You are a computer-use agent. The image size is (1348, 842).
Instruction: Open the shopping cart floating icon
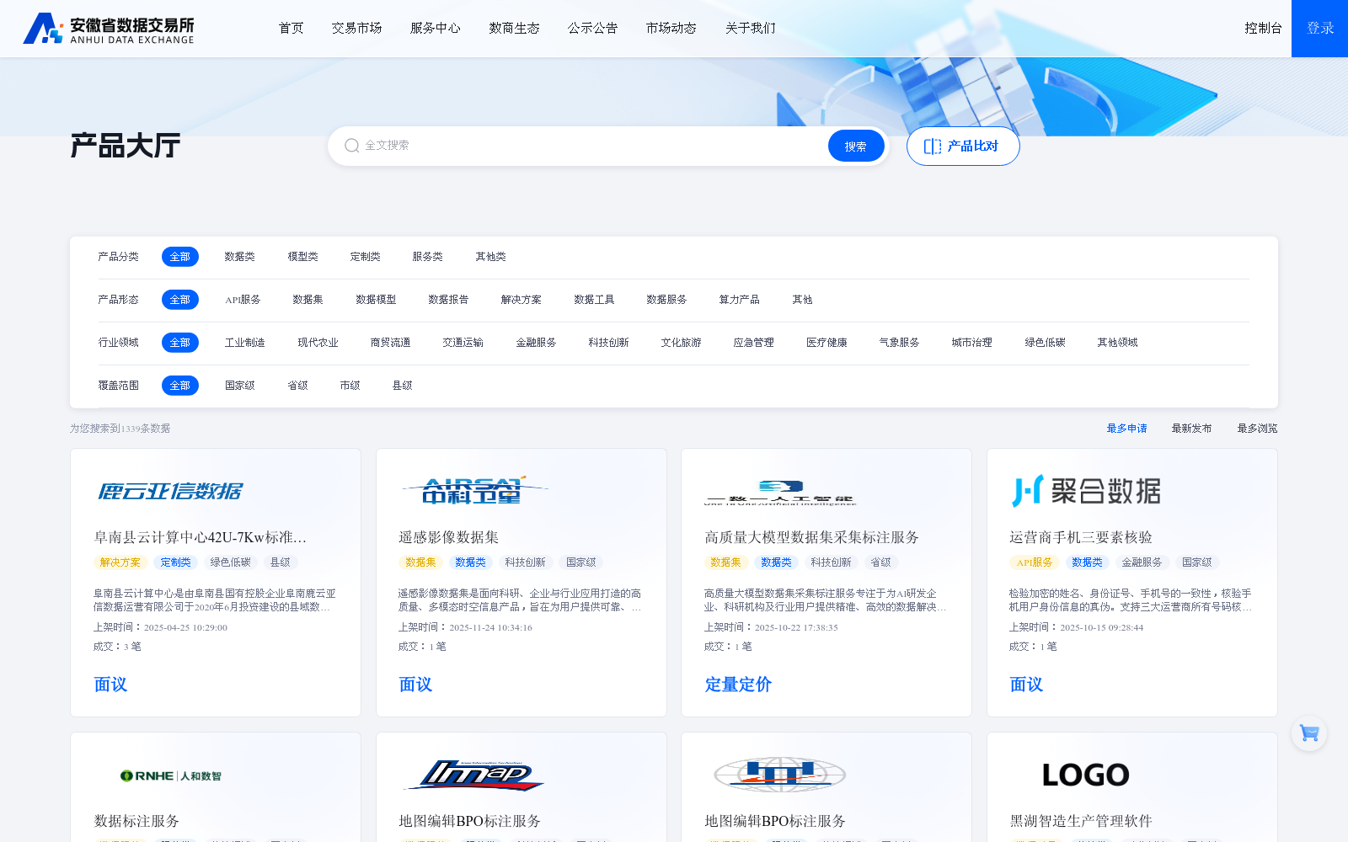pyautogui.click(x=1309, y=733)
